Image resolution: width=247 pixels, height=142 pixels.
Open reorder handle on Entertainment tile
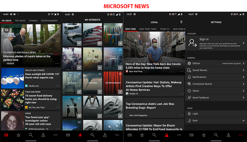point(120,74)
